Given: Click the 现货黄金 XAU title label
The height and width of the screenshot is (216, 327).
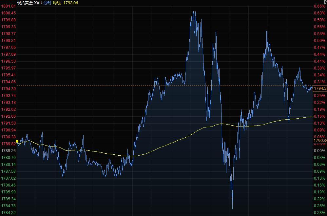Looking at the screenshot, I should coord(29,3).
